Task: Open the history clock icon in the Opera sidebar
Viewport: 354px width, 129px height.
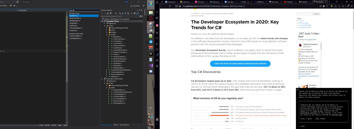Action: coord(157,49)
